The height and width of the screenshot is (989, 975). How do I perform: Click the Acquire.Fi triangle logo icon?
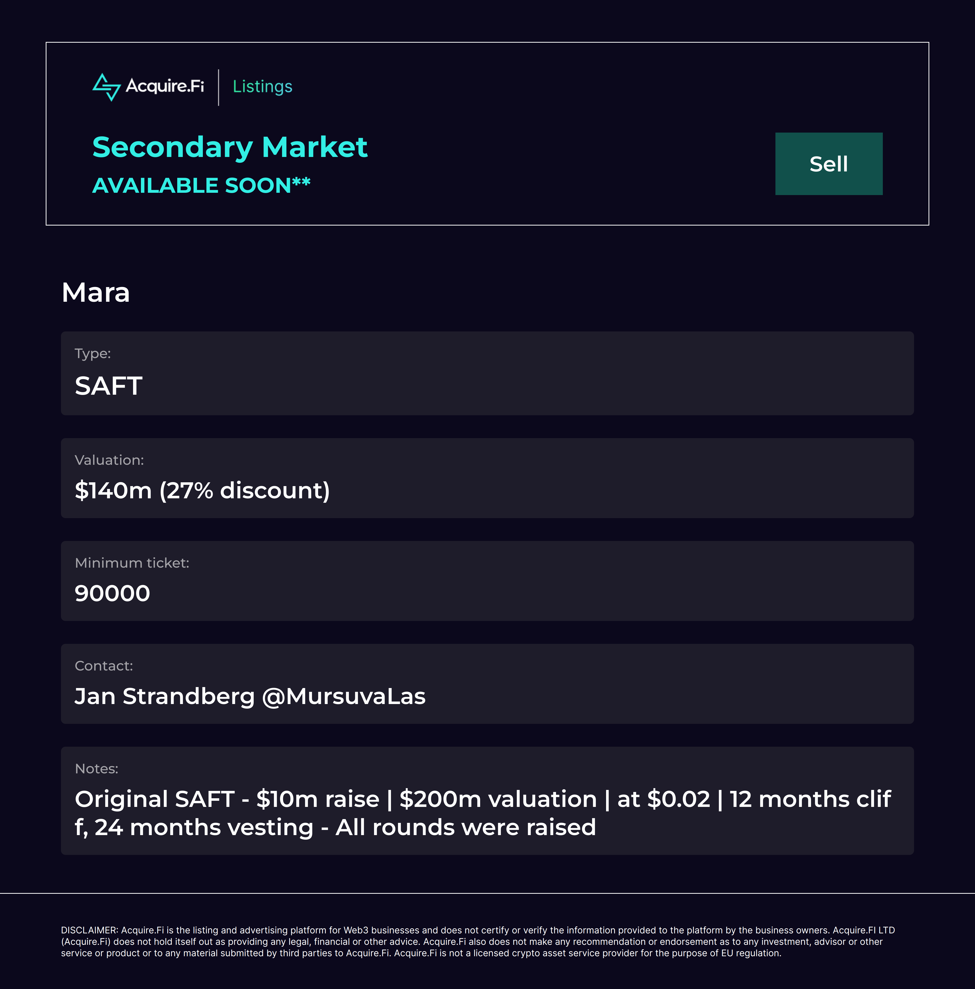click(106, 87)
